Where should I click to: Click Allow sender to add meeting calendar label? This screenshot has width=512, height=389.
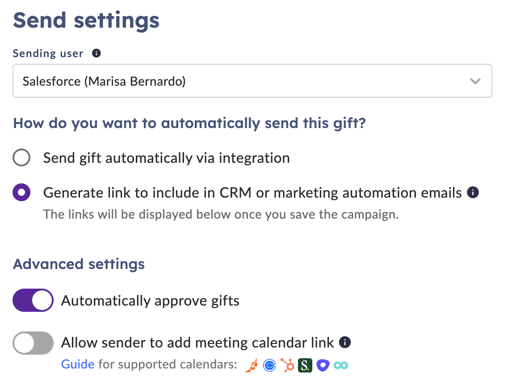click(x=197, y=343)
